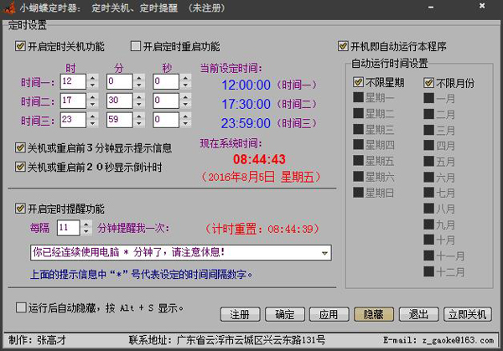503x351 pixels.
Task: Click the 应用 button
Action: coord(329,314)
